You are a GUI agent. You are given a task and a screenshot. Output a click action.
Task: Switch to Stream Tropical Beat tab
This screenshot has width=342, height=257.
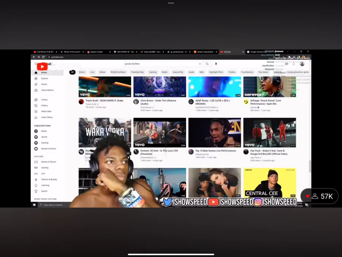click(206, 52)
